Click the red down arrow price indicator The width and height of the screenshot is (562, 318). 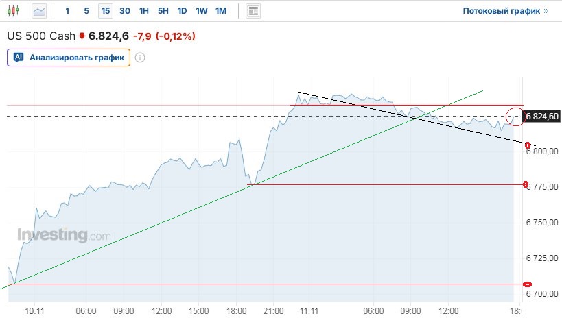(x=82, y=36)
